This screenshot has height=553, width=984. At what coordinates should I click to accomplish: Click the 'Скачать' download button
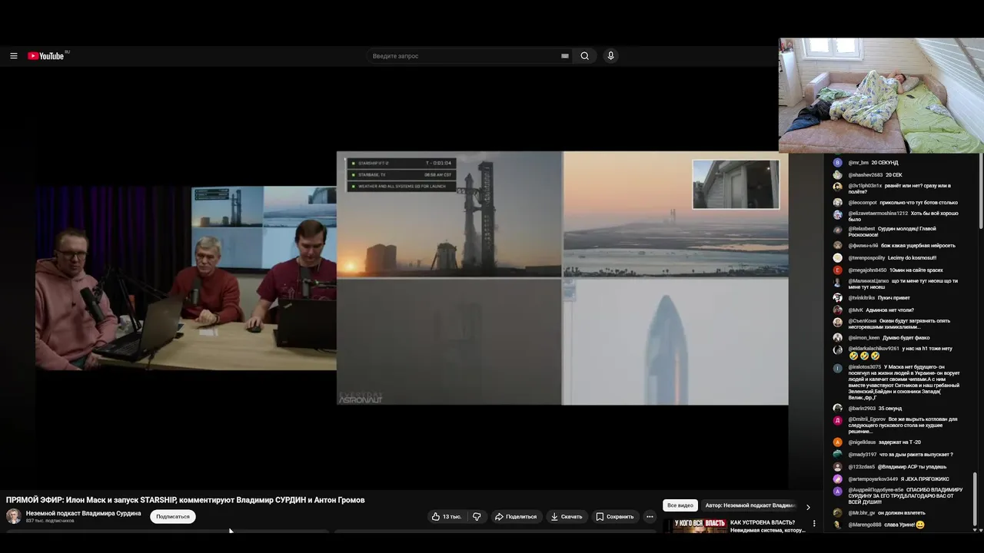[567, 517]
